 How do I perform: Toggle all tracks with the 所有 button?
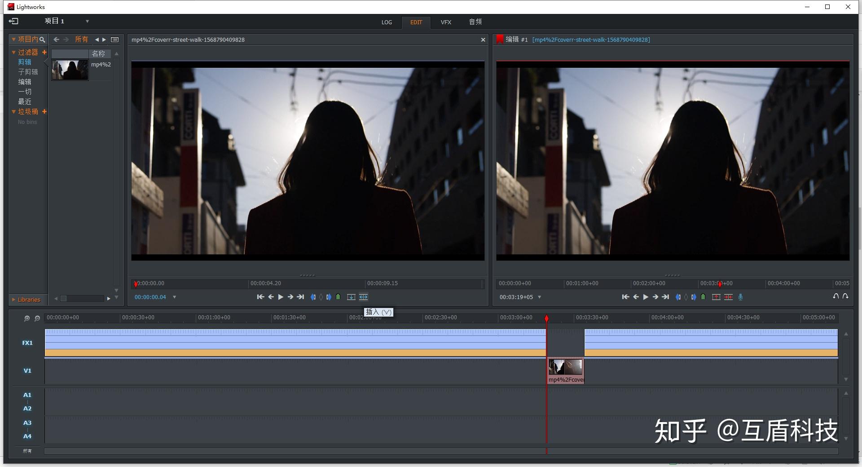click(x=27, y=451)
